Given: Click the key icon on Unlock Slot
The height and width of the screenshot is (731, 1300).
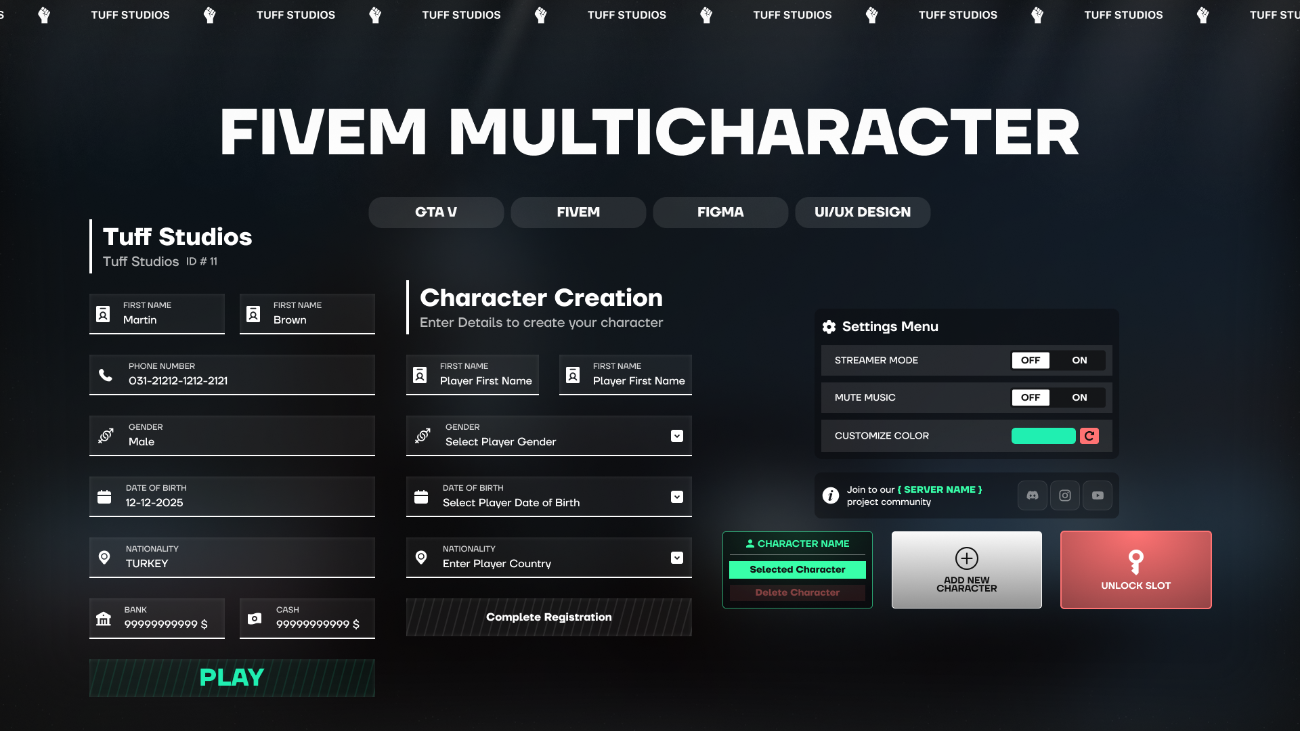Looking at the screenshot, I should (x=1136, y=562).
